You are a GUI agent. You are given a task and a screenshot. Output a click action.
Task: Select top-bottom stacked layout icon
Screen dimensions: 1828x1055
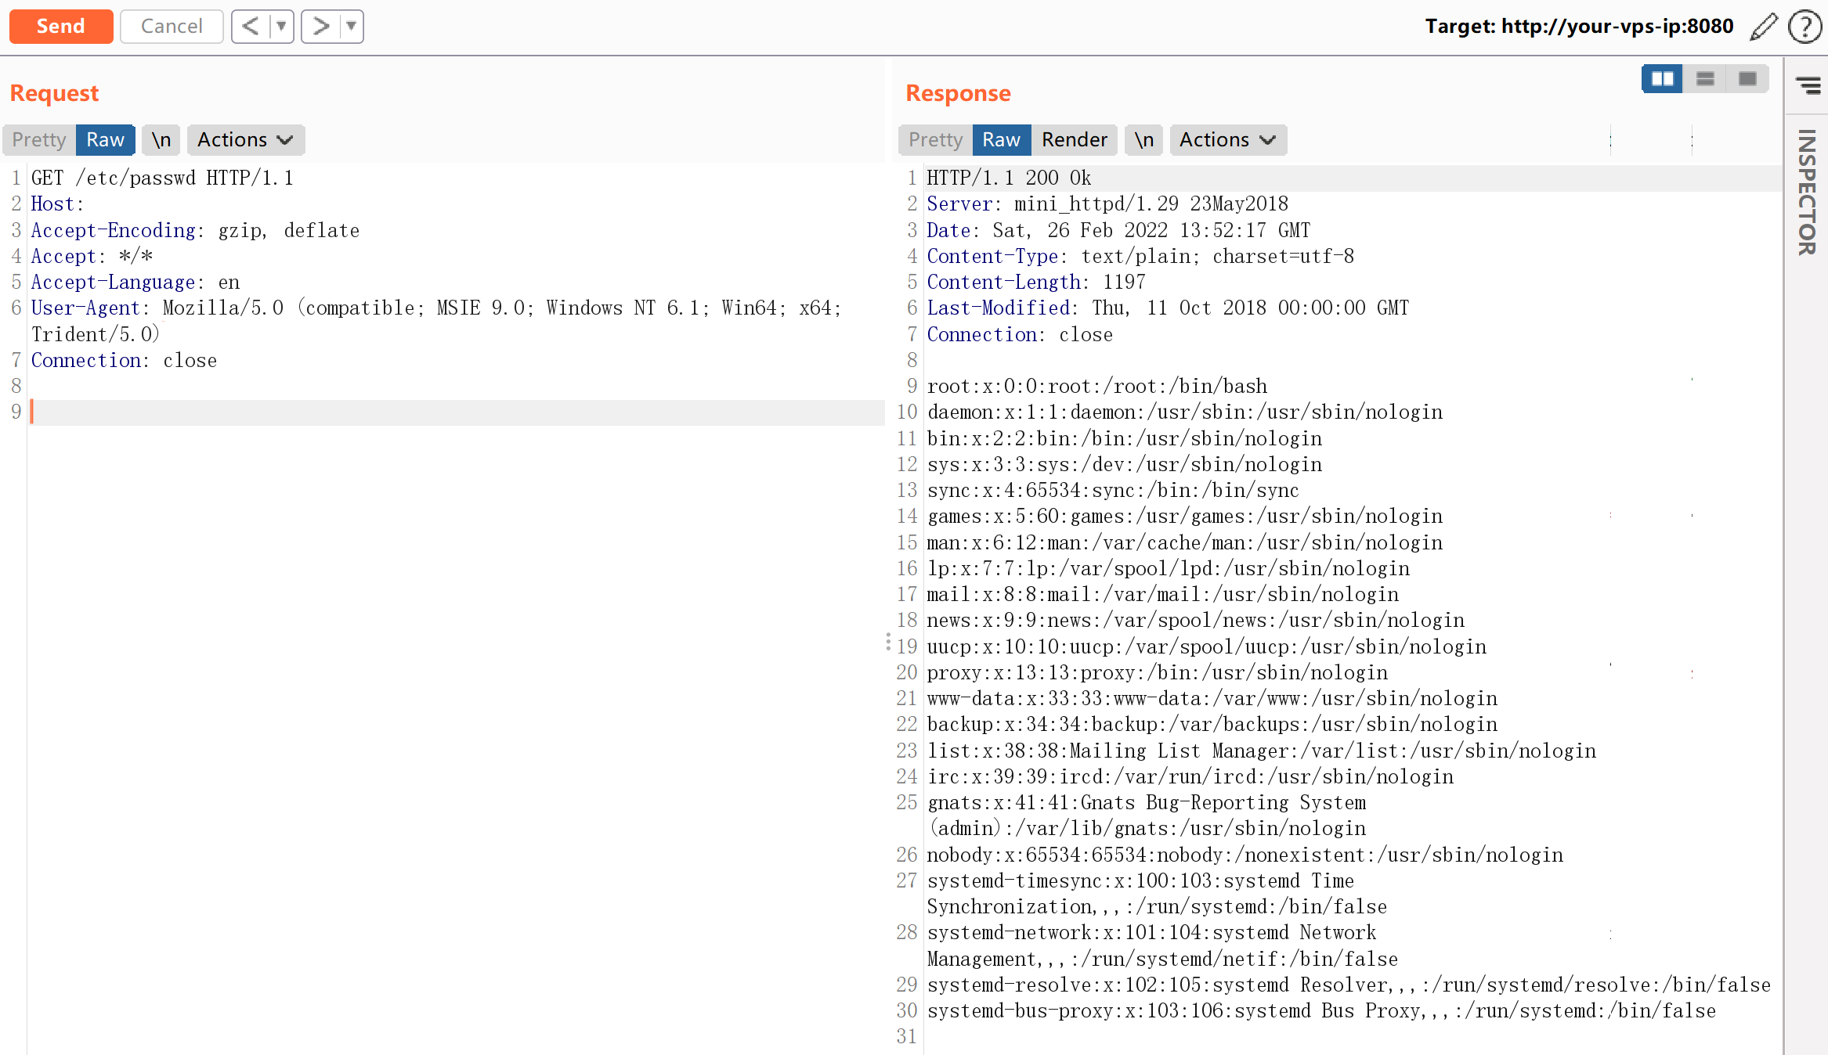point(1705,79)
